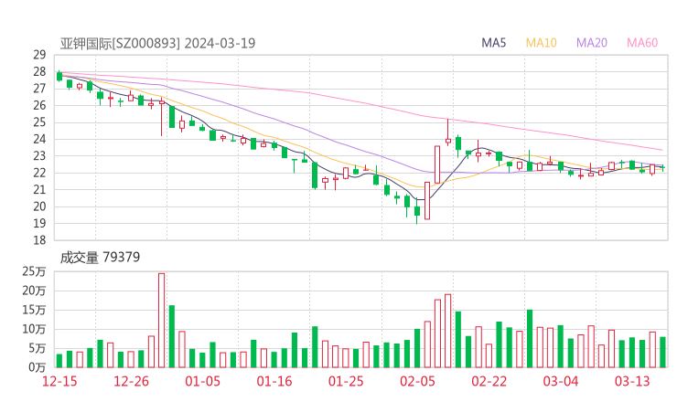
Task: Click the 03-13 date axis label
Action: click(x=632, y=381)
